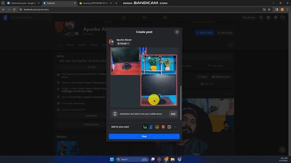Close the Create post dialog
The width and height of the screenshot is (291, 163).
click(x=177, y=32)
